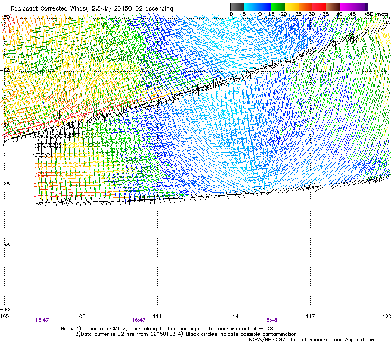The width and height of the screenshot is (391, 343).
Task: Click the '114' longitude axis label
Action: pos(234,316)
